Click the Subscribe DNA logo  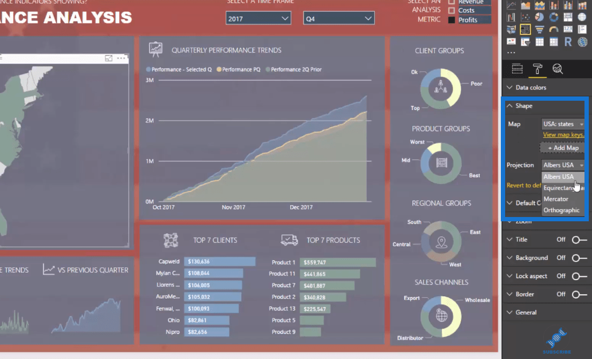pos(557,341)
